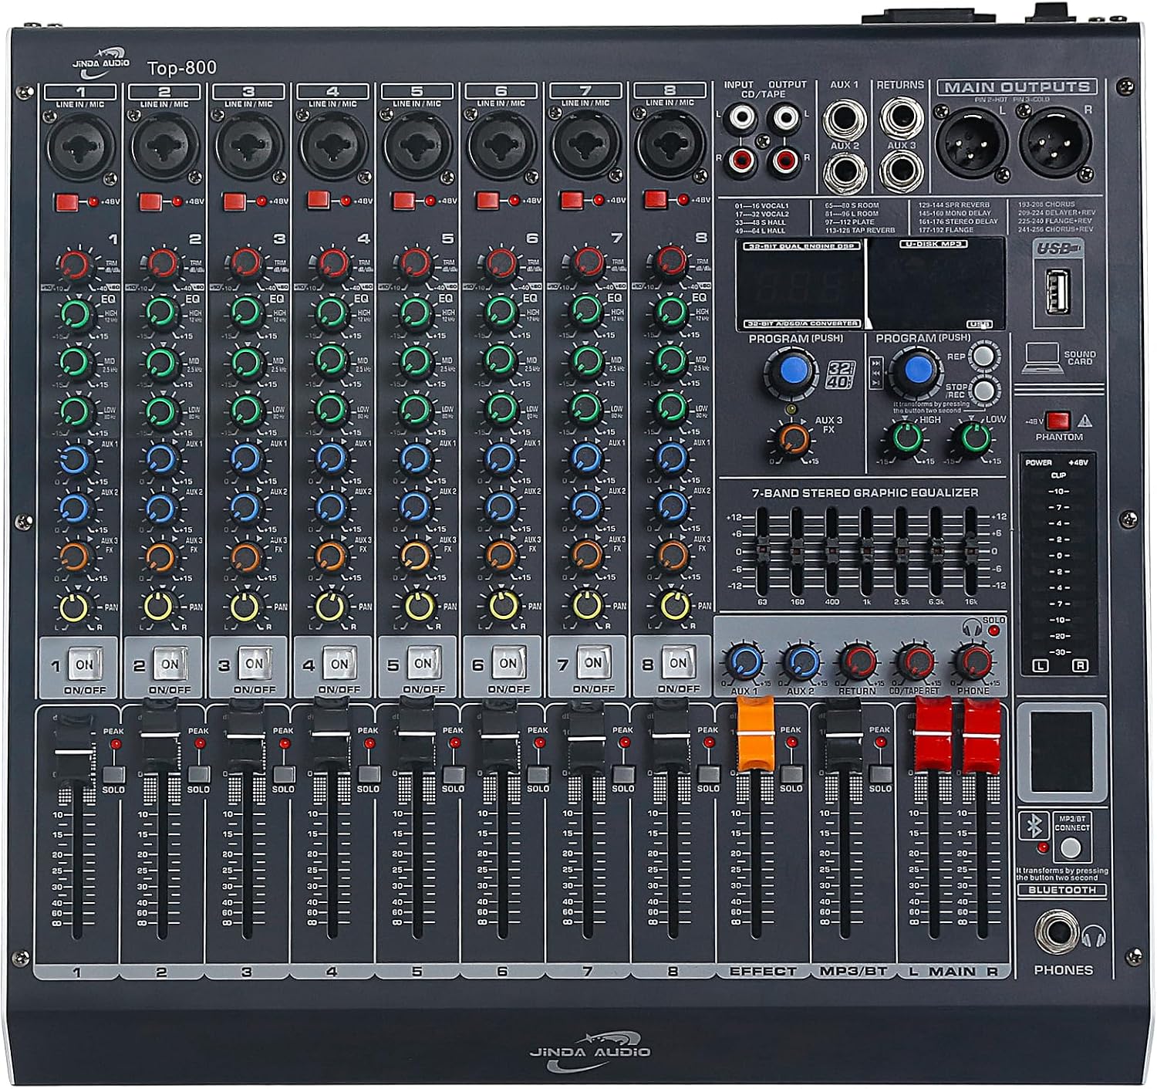This screenshot has width=1157, height=1089.
Task: Click the track skip icons left of MP3 knob
Action: click(876, 371)
